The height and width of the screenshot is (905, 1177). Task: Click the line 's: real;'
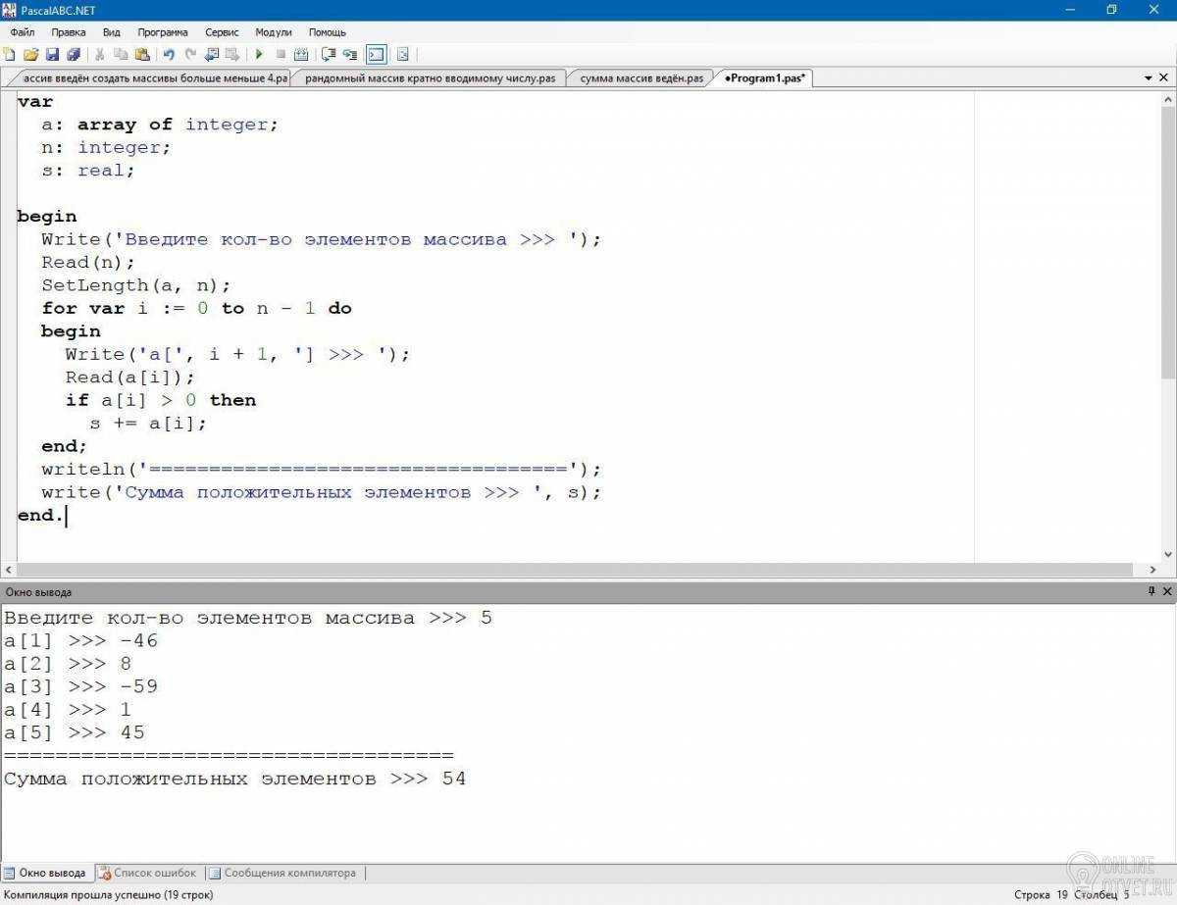click(x=88, y=171)
